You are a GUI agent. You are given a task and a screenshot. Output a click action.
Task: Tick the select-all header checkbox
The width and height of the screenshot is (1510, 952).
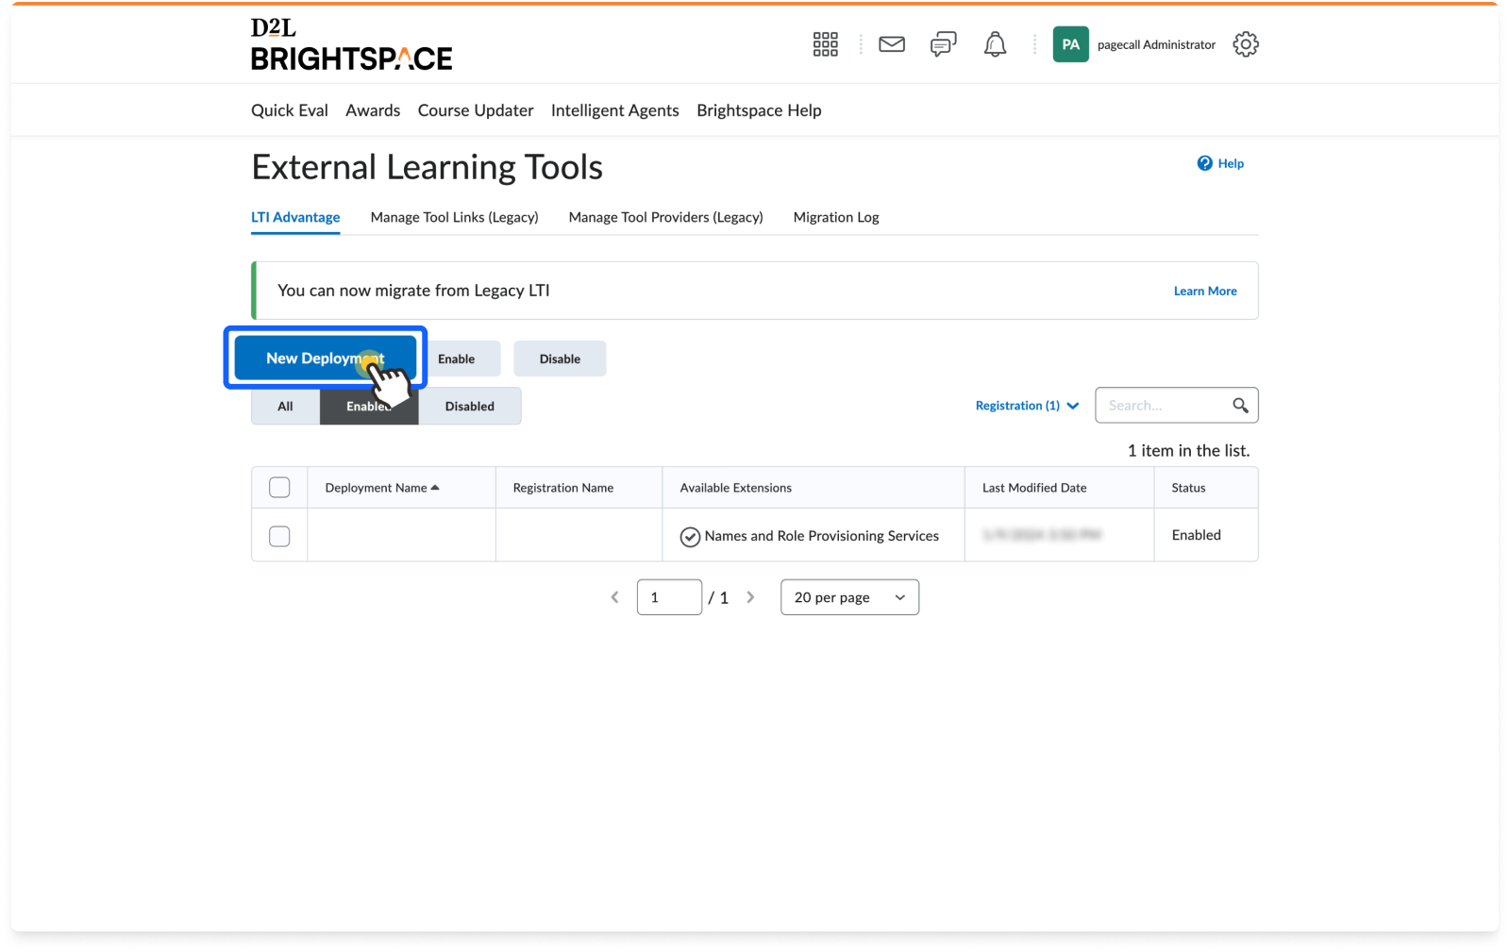coord(279,488)
